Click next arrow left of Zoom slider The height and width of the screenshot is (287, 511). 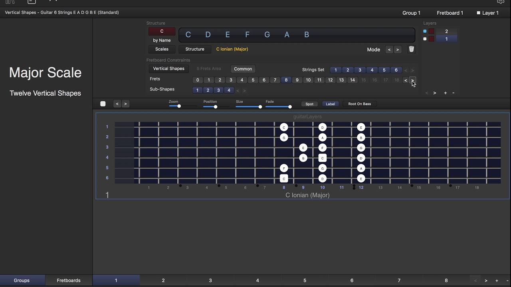[x=125, y=104]
